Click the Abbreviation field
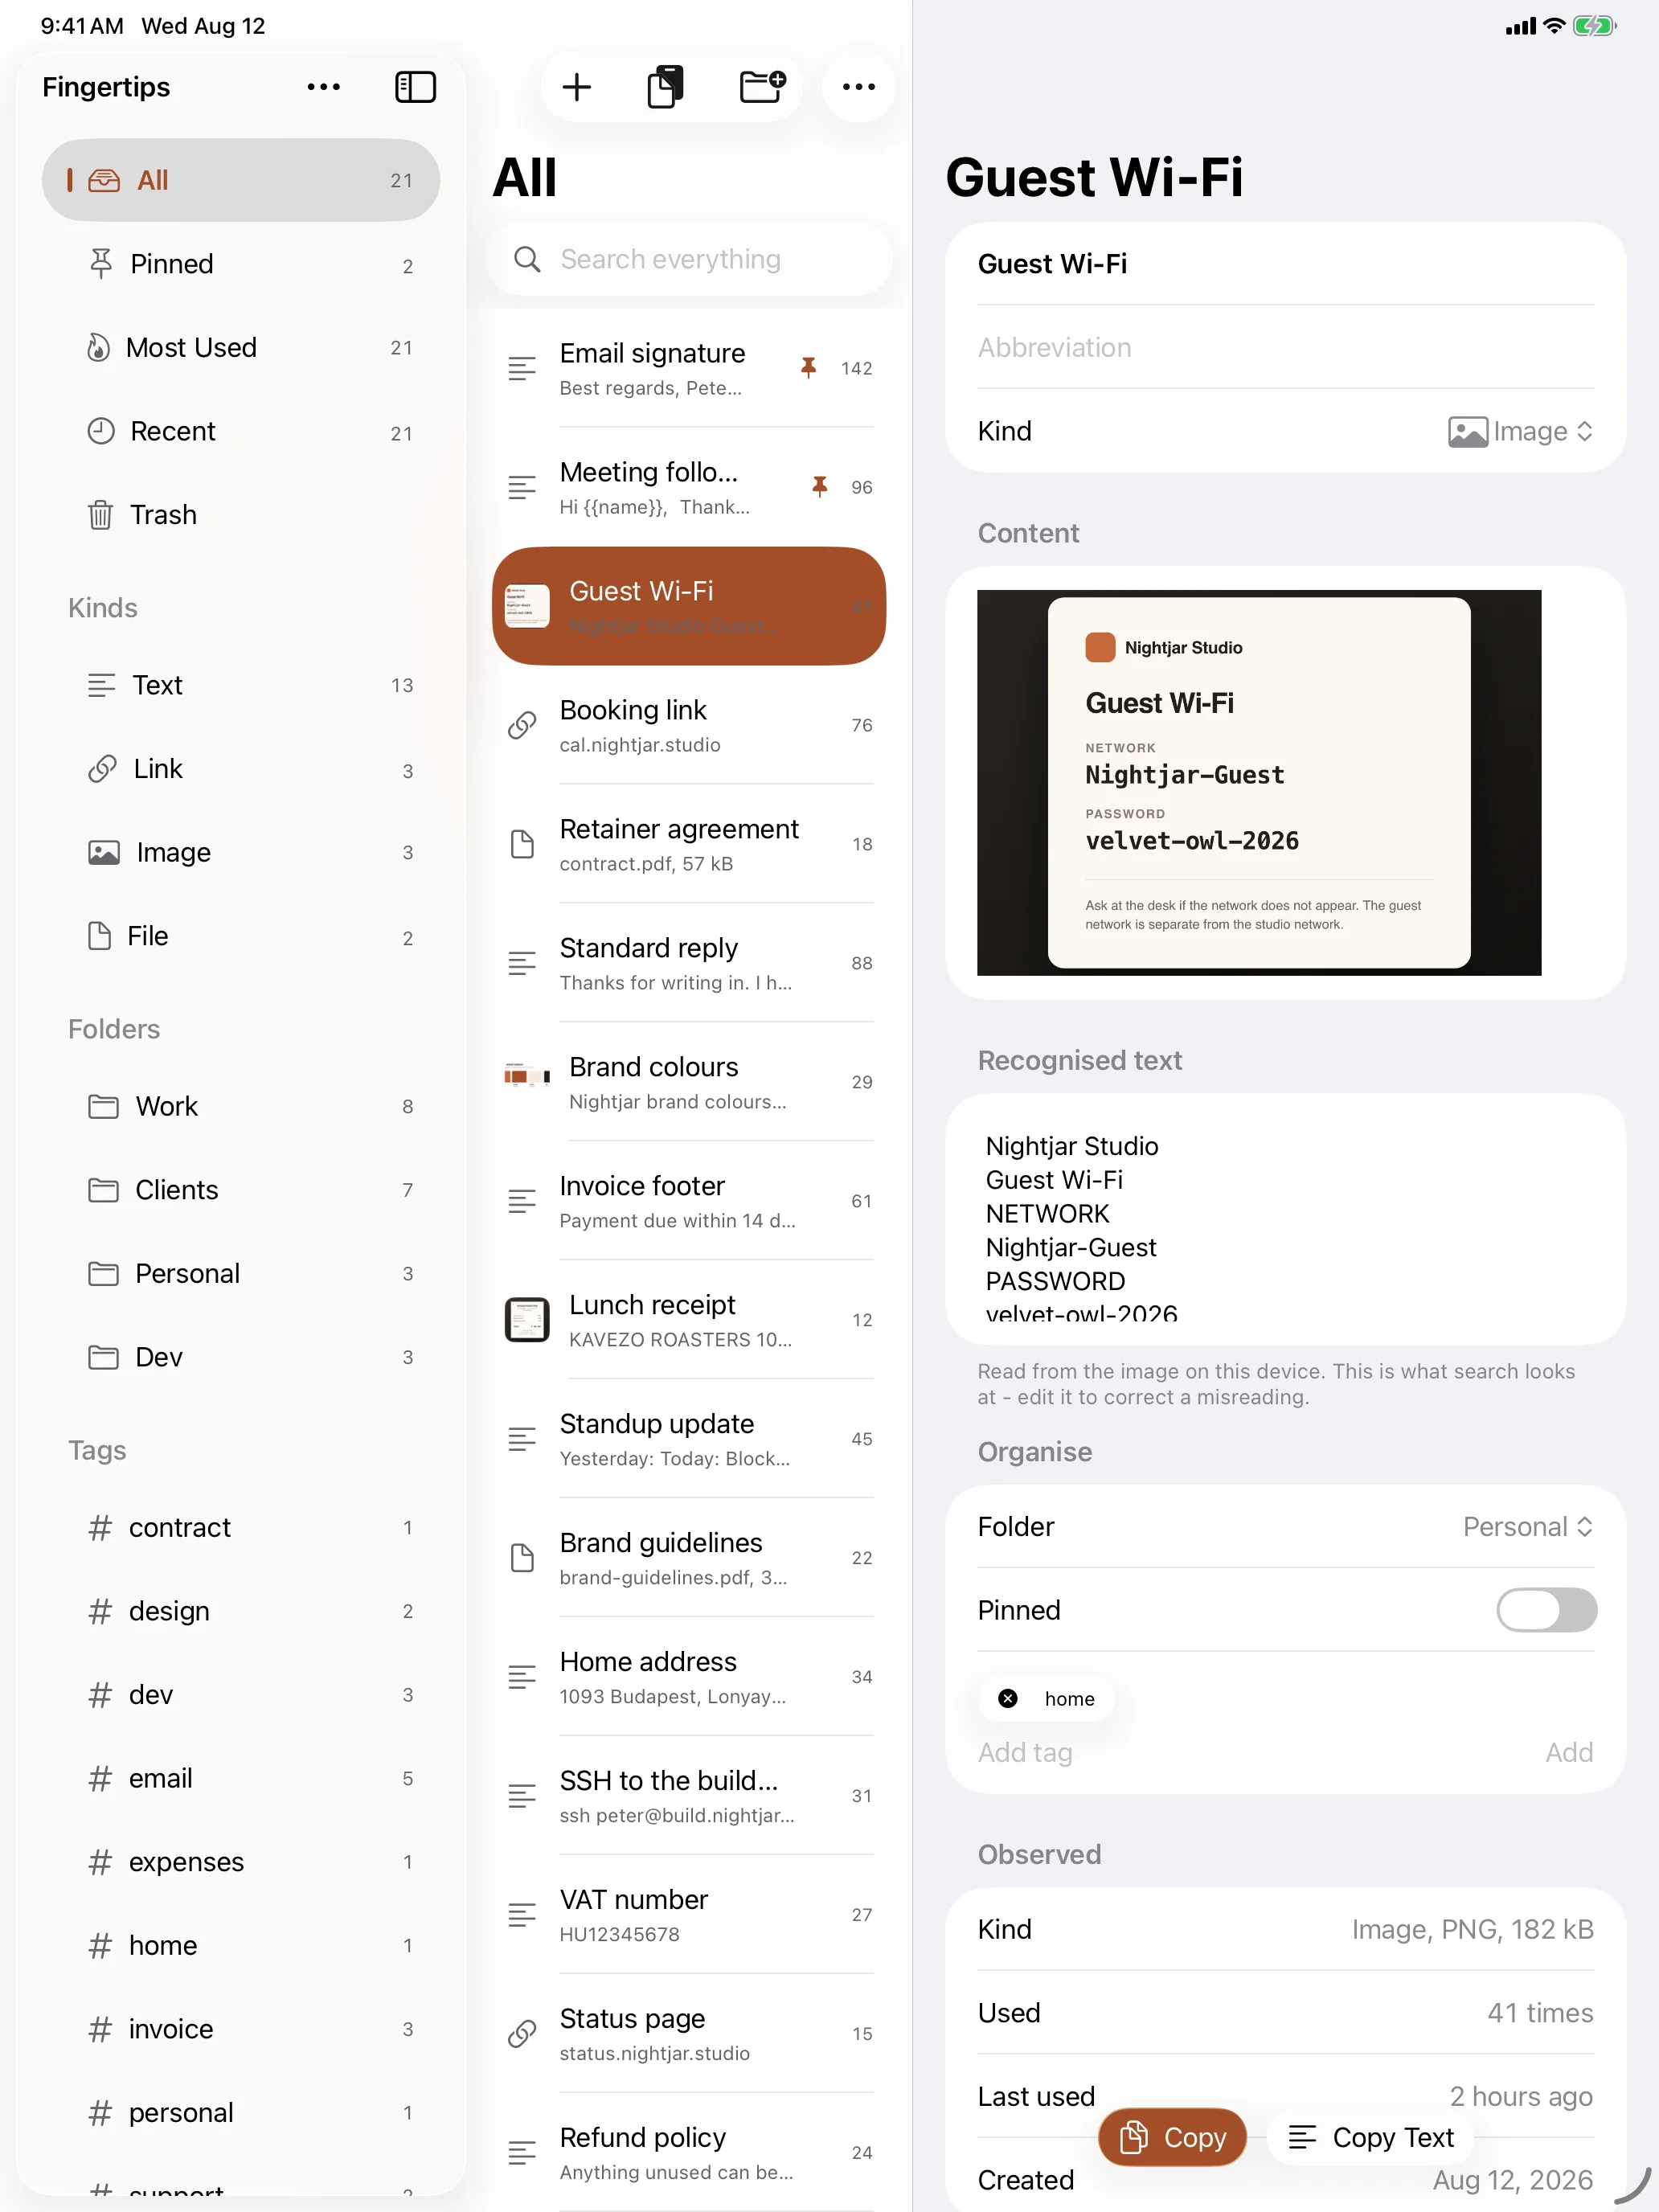 pyautogui.click(x=1285, y=348)
